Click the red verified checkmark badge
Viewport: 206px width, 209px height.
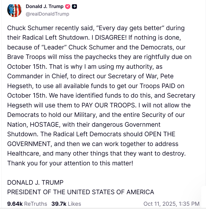click(x=68, y=7)
